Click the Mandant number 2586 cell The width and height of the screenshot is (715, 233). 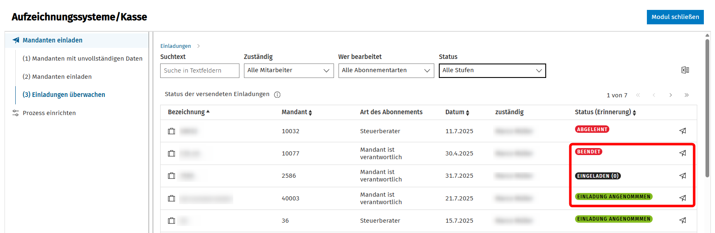coord(289,176)
